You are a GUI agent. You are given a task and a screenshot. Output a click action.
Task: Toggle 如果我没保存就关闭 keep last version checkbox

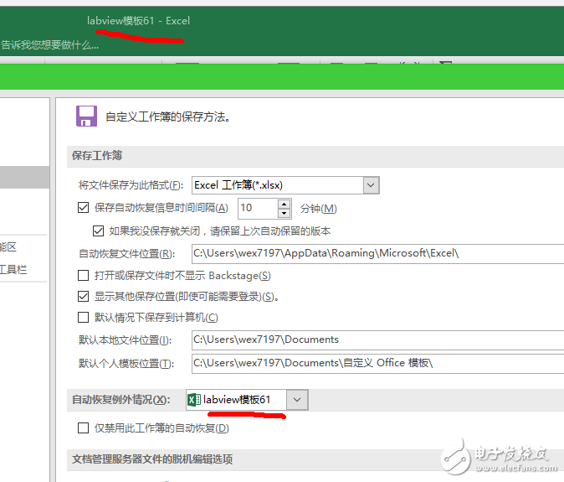pos(98,231)
